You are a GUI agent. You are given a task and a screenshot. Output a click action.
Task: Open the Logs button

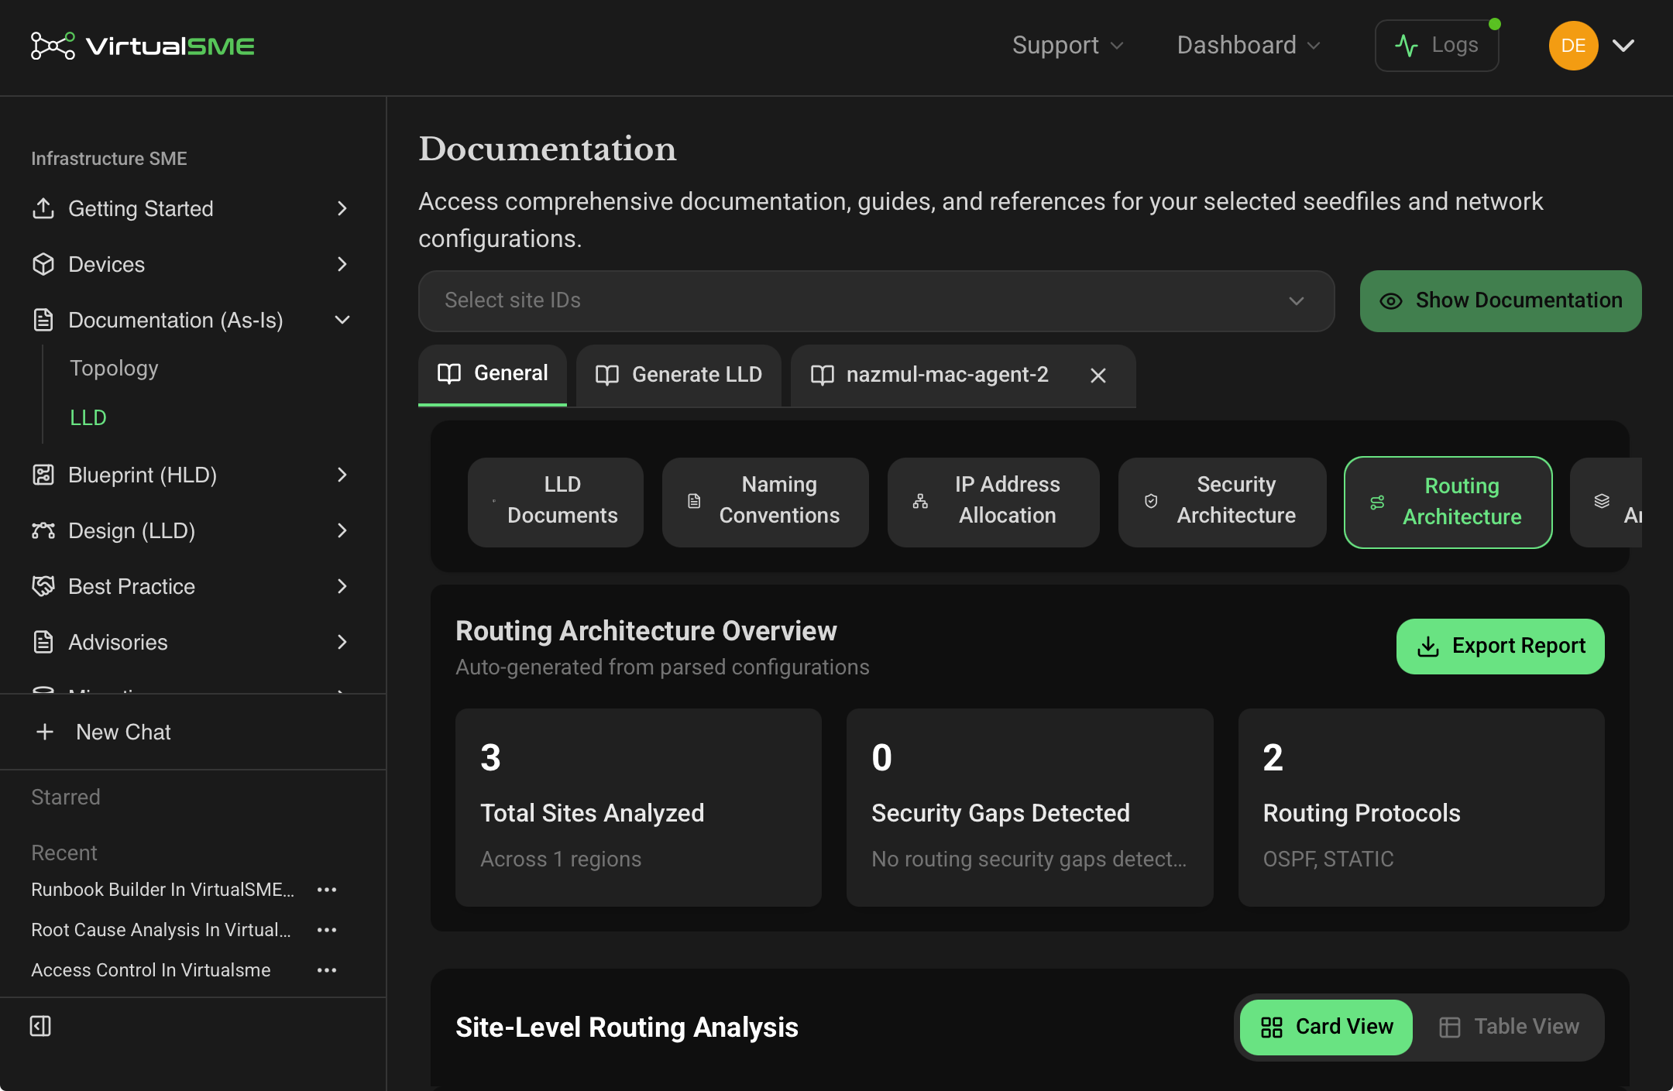[1437, 46]
